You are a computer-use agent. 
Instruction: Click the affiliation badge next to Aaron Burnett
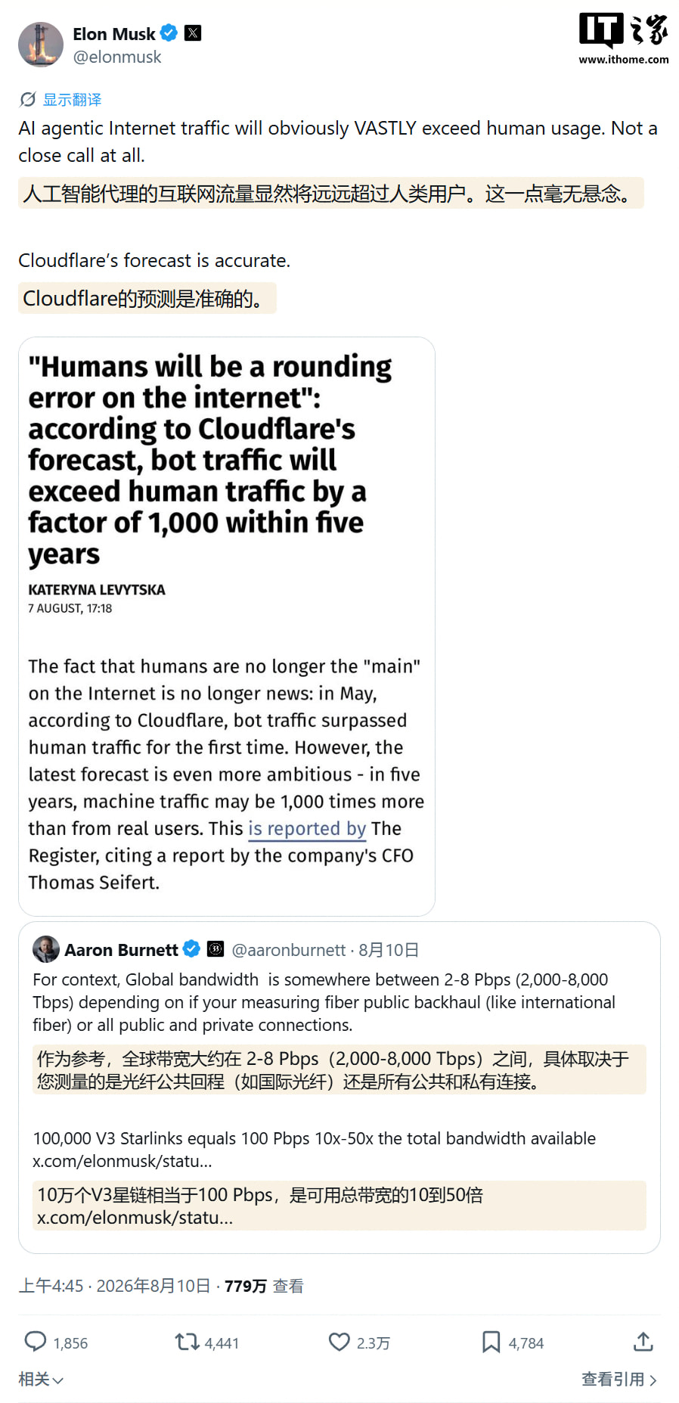215,949
